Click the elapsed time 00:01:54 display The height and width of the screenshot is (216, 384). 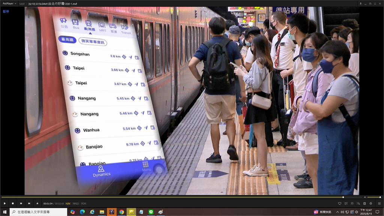(48, 204)
